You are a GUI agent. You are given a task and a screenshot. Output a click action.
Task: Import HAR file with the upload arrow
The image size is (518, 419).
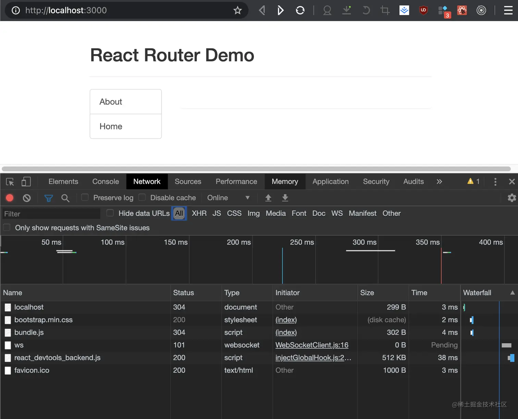pyautogui.click(x=268, y=198)
